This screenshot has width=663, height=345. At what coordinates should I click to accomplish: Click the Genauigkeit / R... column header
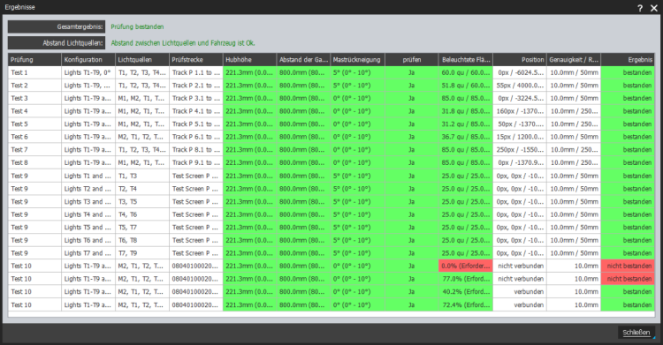[574, 59]
